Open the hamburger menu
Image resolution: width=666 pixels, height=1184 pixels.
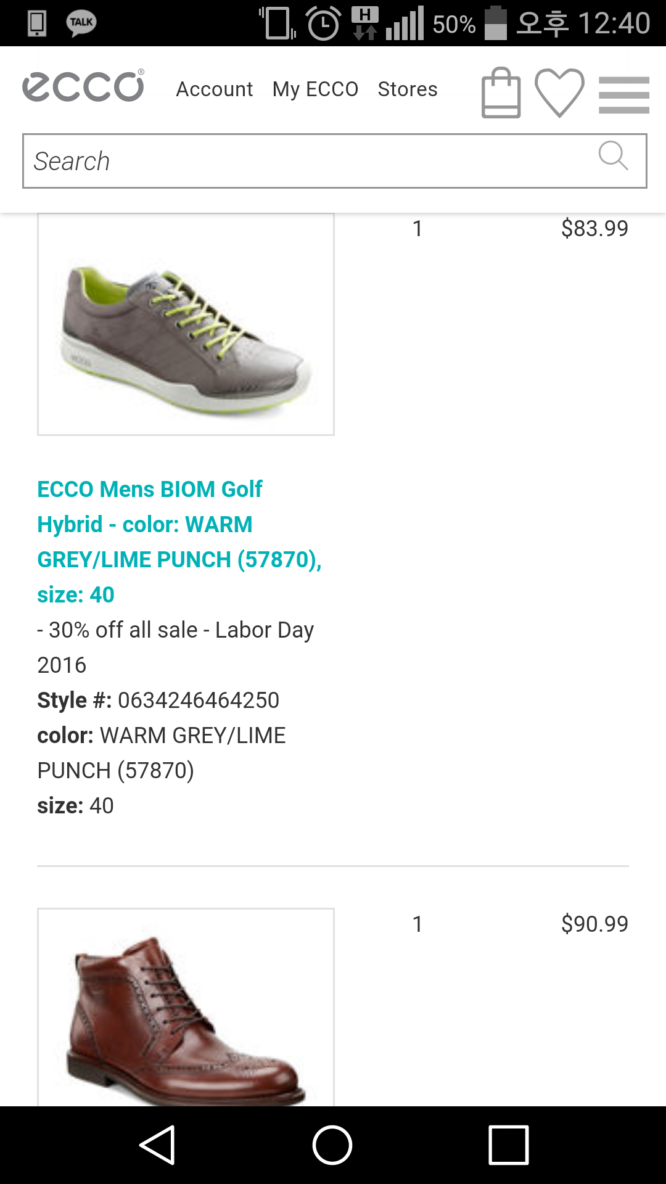pos(623,94)
